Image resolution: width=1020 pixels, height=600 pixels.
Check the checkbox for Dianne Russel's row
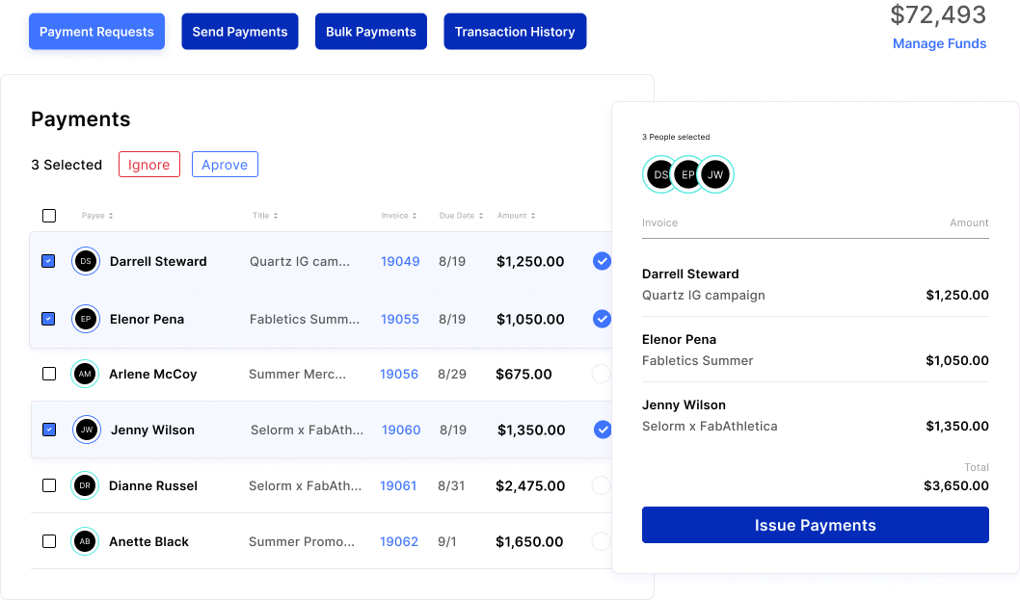(49, 485)
